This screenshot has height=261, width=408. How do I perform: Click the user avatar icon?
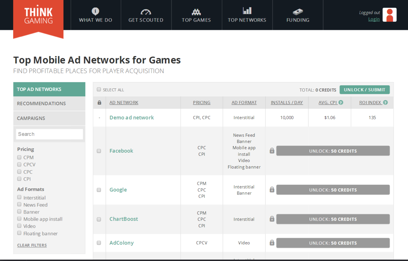point(390,15)
